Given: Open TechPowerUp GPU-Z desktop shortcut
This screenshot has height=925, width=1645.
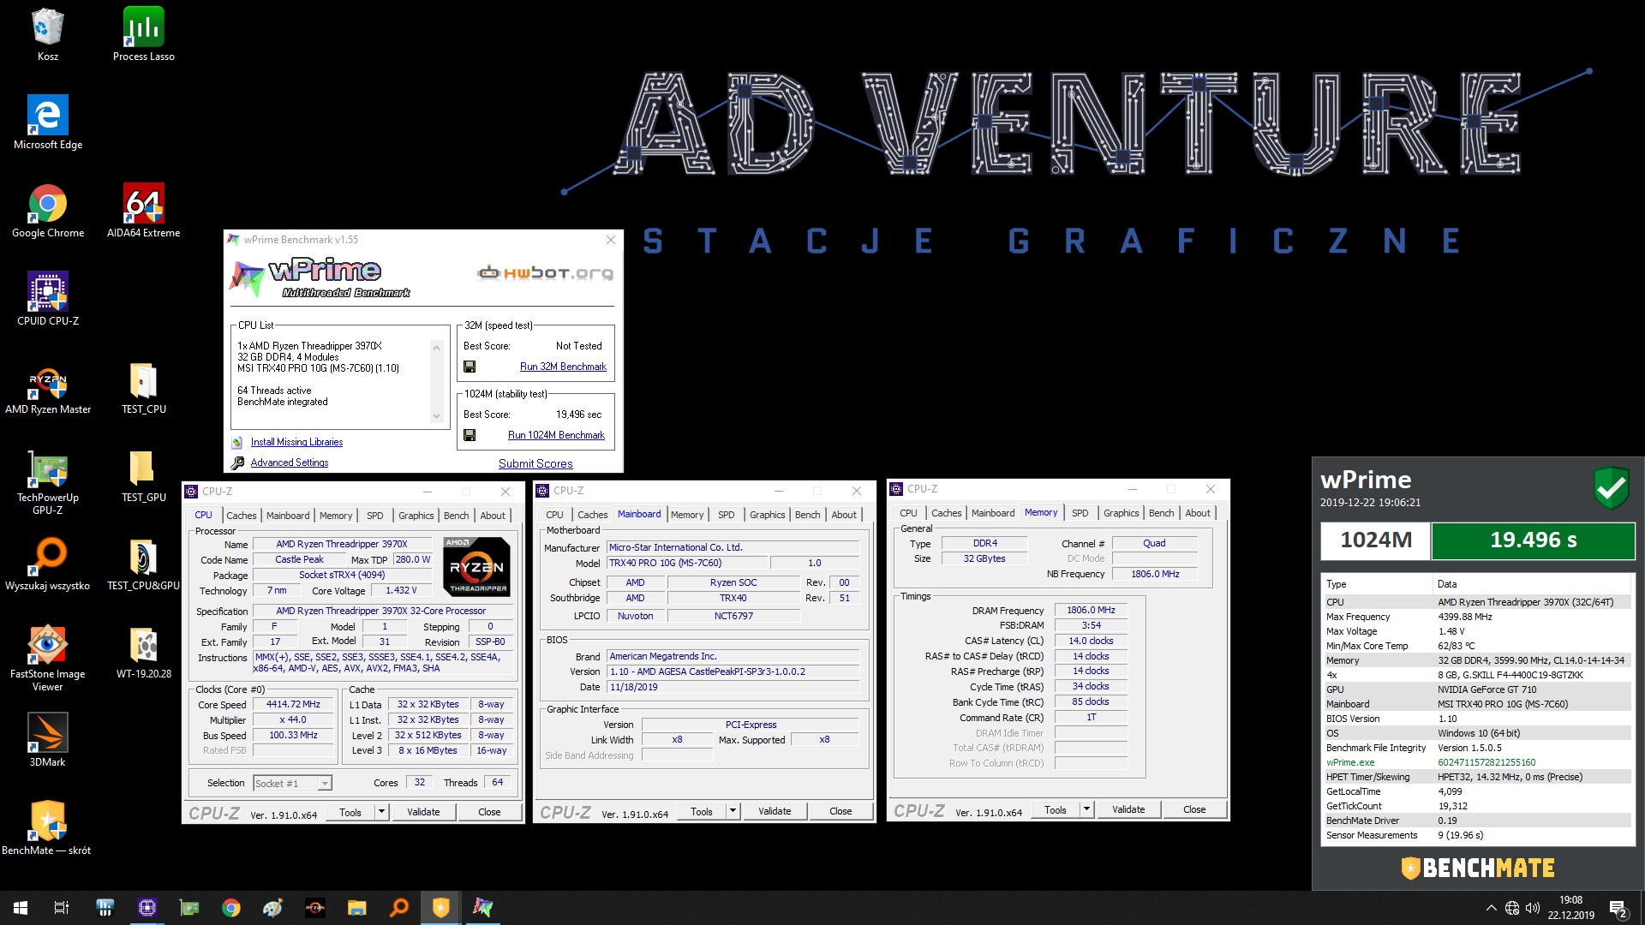Looking at the screenshot, I should click(x=48, y=482).
